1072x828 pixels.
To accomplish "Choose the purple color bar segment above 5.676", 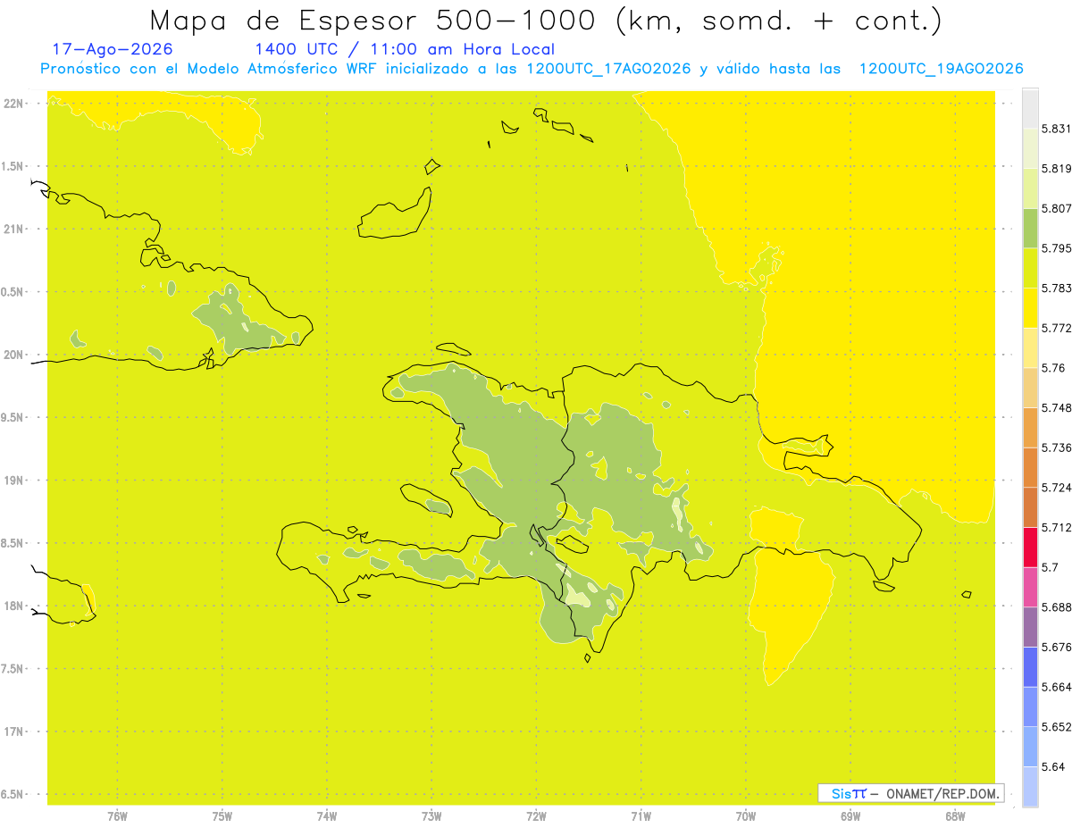I will click(x=1030, y=627).
